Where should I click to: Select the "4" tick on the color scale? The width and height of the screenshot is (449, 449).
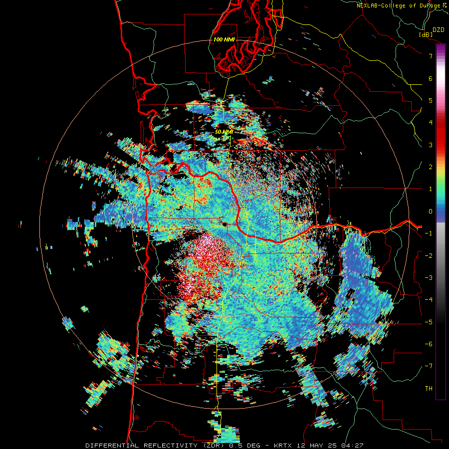(x=431, y=123)
